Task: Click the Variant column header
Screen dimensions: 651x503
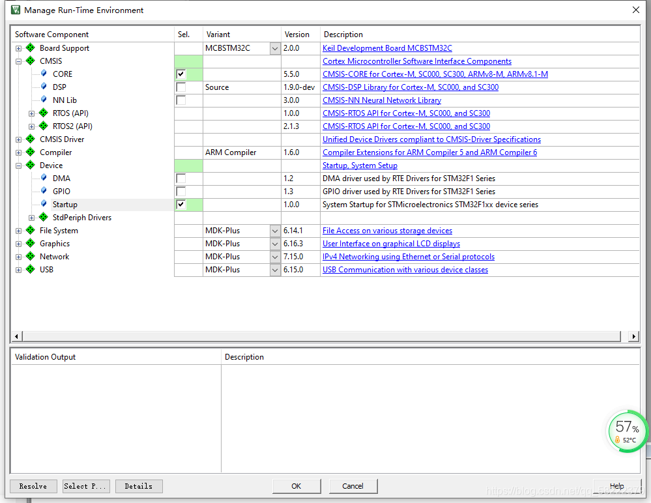Action: (x=242, y=34)
